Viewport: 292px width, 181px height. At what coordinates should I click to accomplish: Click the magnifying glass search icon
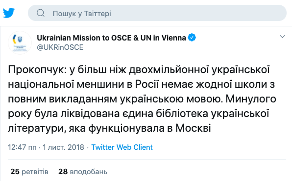click(40, 13)
